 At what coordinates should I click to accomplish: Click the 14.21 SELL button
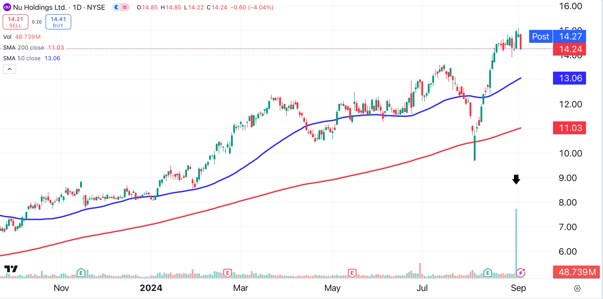click(x=15, y=22)
